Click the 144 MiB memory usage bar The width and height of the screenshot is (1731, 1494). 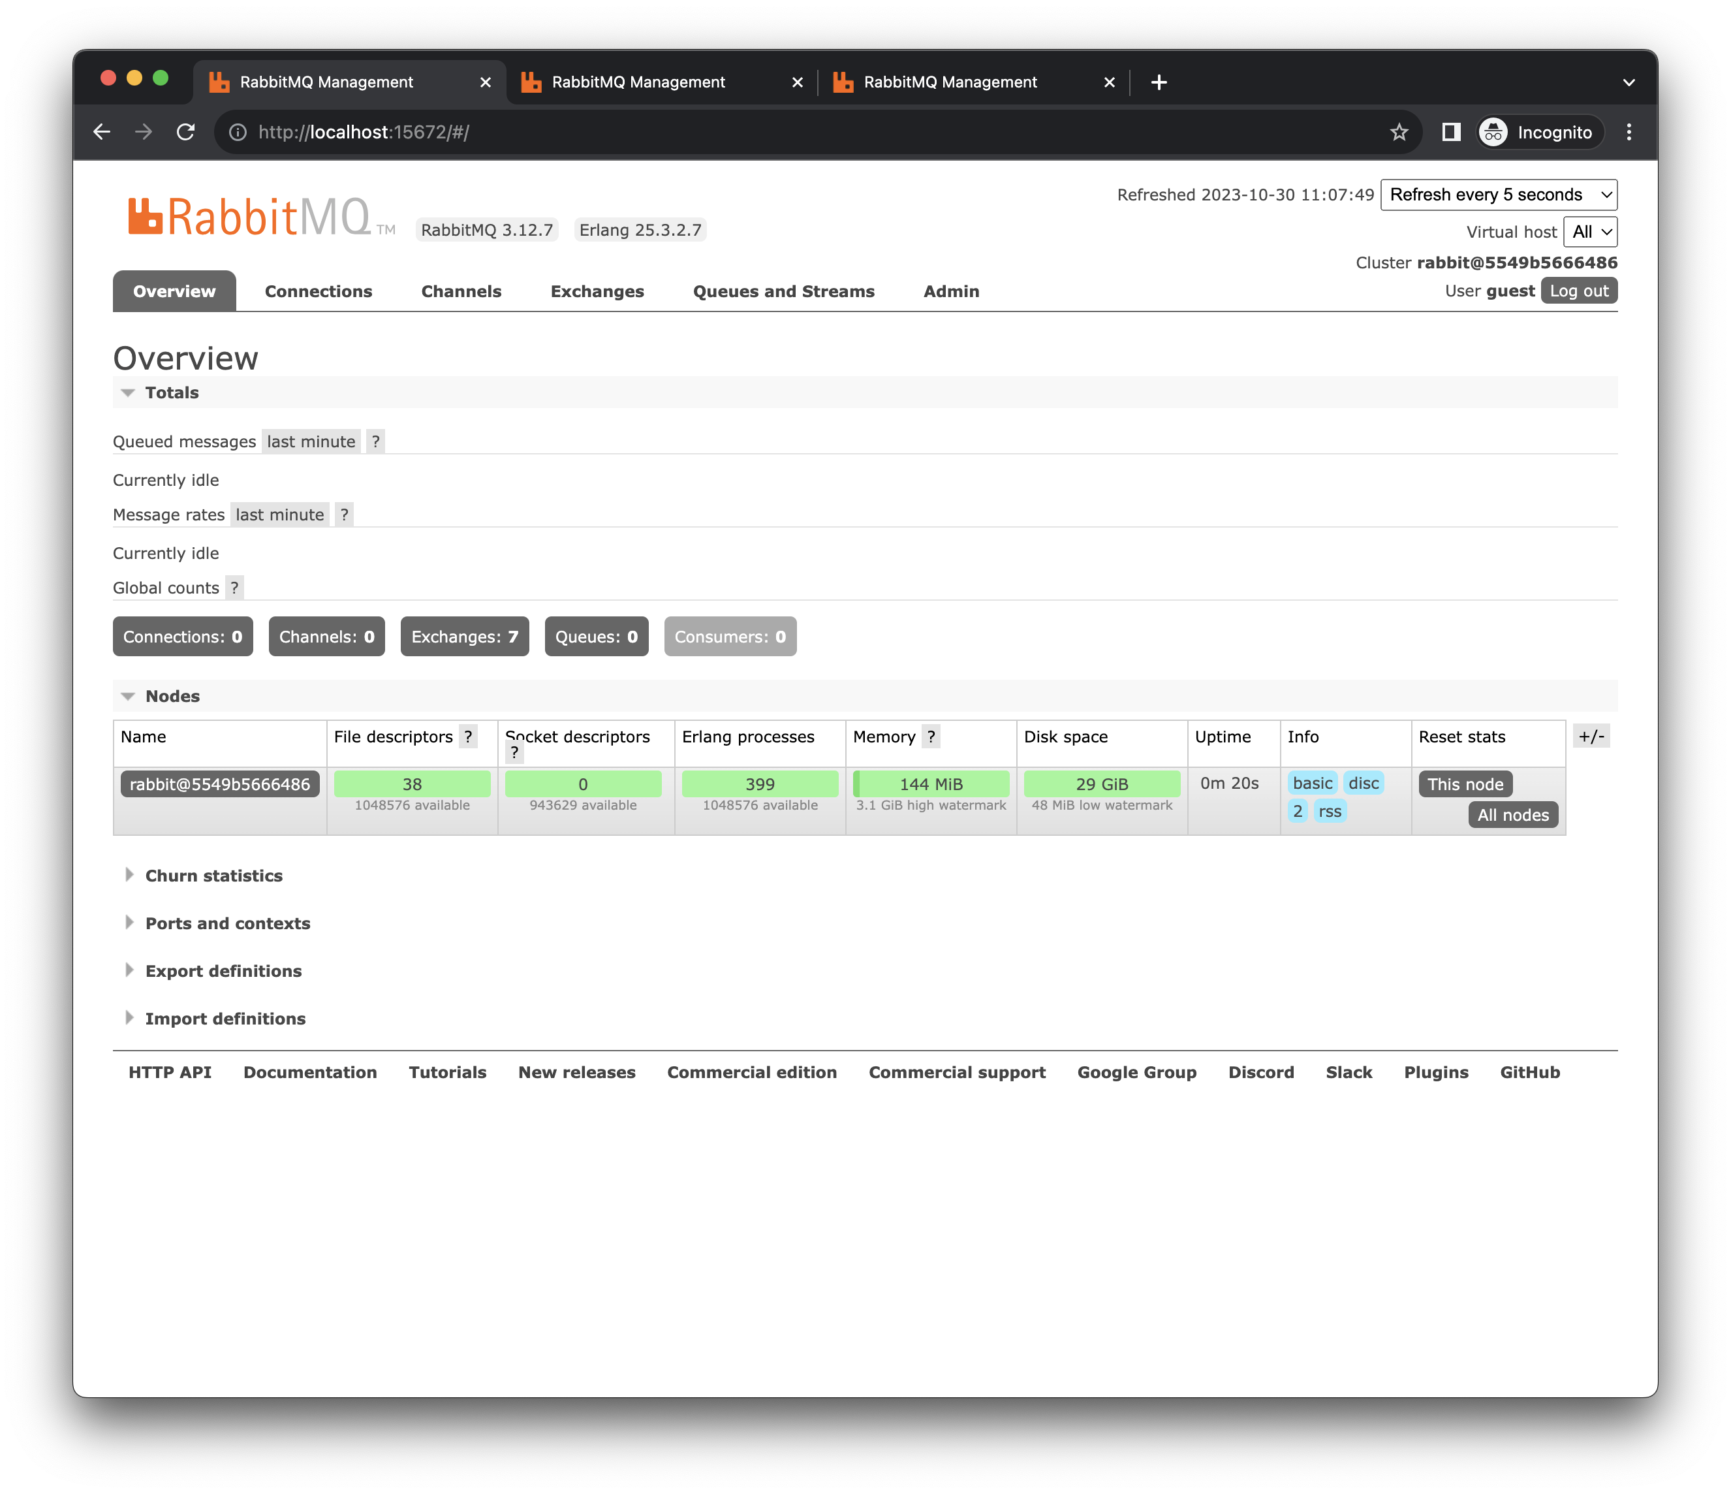coord(931,784)
